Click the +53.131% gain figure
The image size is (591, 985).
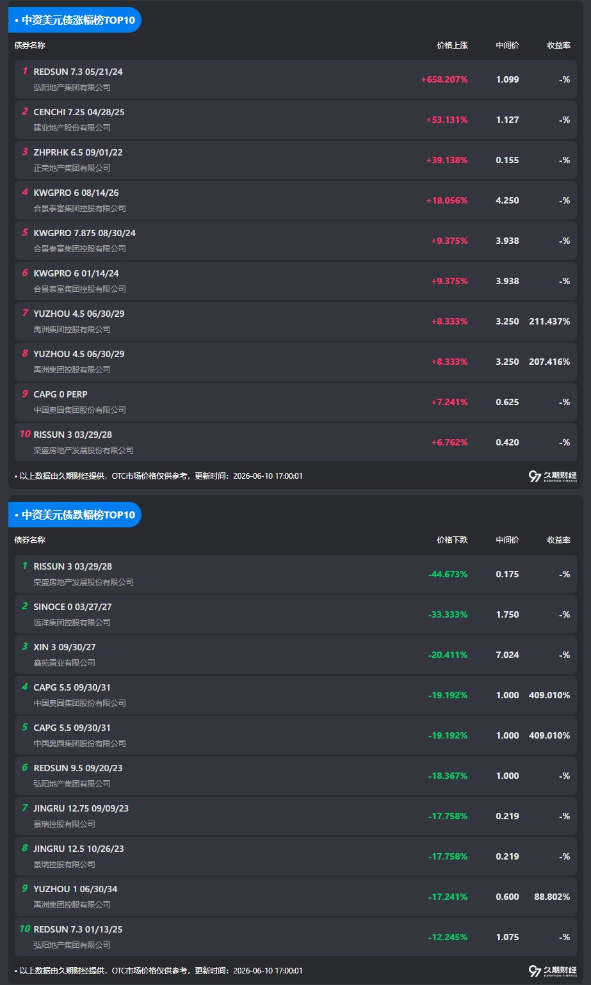(447, 120)
